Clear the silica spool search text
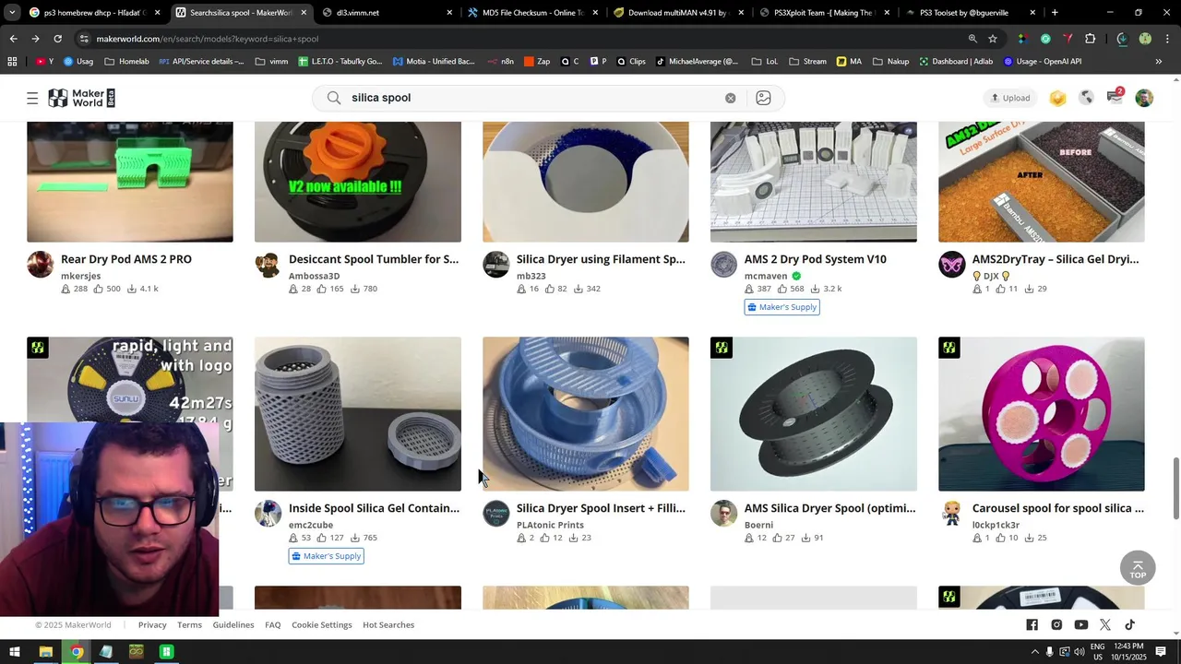 point(730,98)
